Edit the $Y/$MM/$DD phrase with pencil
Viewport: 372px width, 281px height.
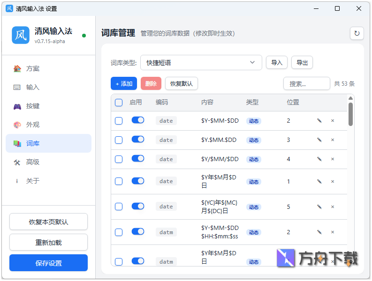point(319,159)
